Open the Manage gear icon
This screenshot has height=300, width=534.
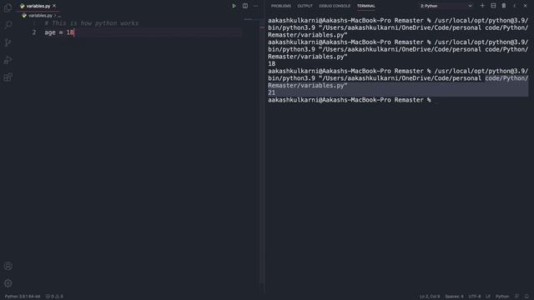[x=8, y=283]
